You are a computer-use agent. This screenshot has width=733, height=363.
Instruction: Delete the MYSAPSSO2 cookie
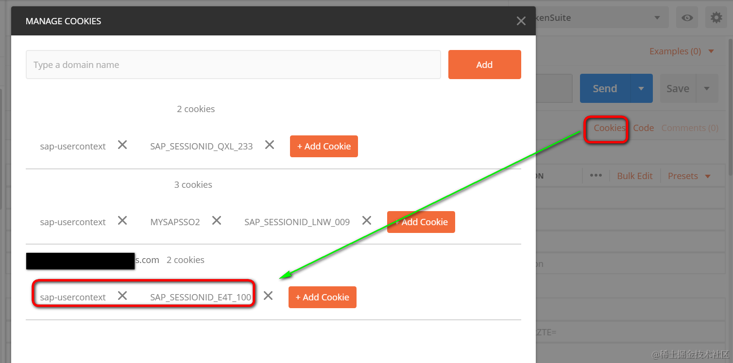point(217,221)
